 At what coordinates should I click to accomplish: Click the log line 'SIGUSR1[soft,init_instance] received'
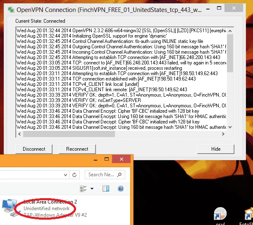coord(99,68)
